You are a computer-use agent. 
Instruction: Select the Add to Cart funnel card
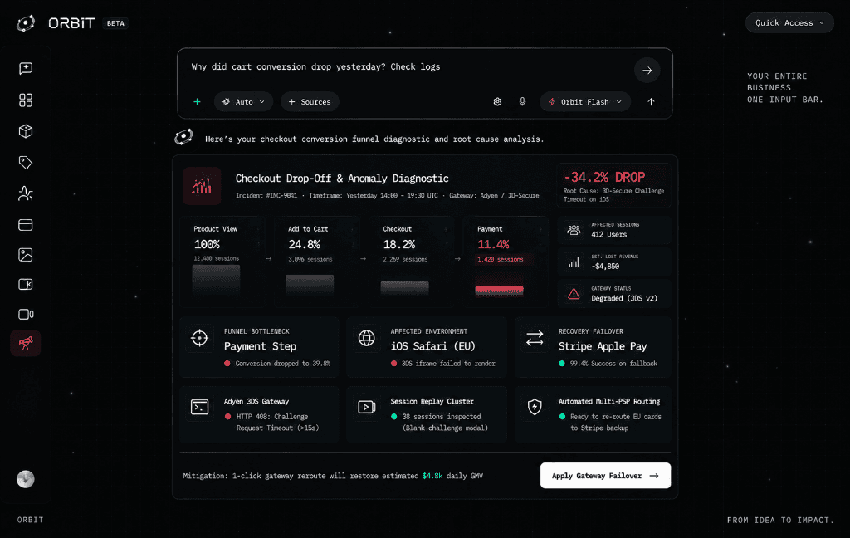point(317,262)
